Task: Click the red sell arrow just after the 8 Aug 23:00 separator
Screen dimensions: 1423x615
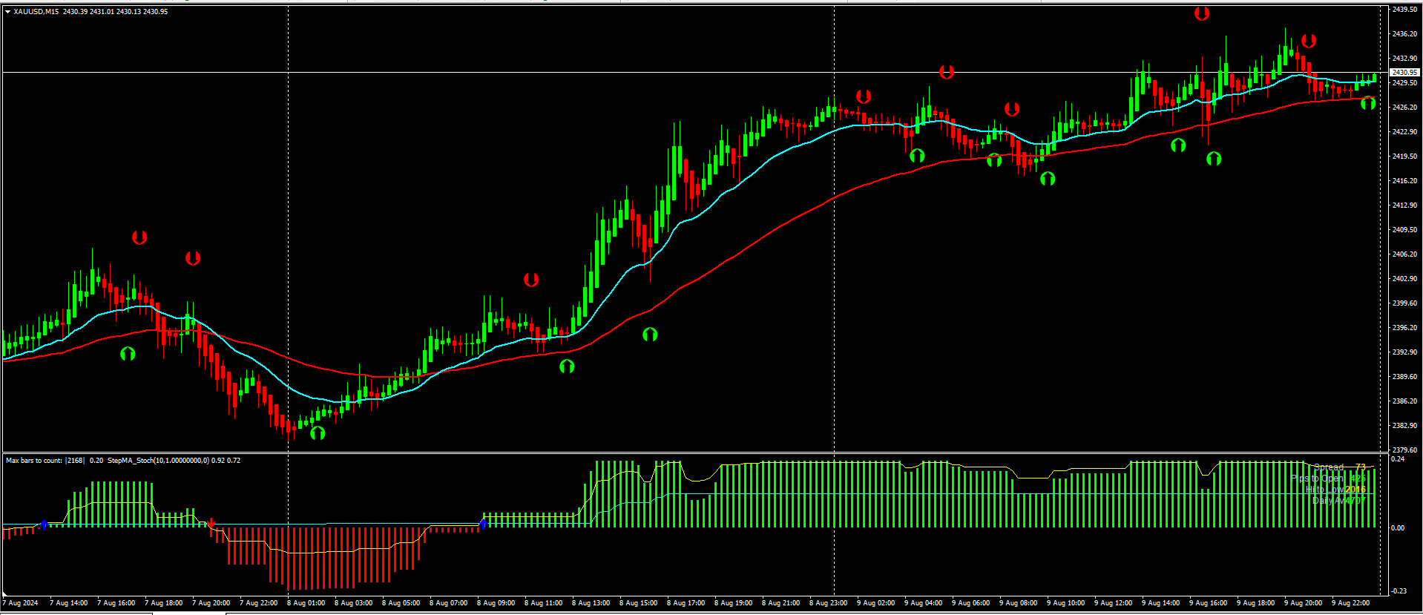Action: coord(864,96)
